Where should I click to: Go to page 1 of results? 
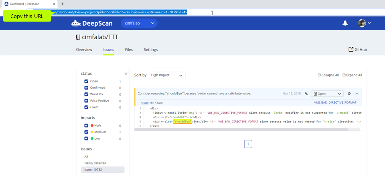(248, 144)
